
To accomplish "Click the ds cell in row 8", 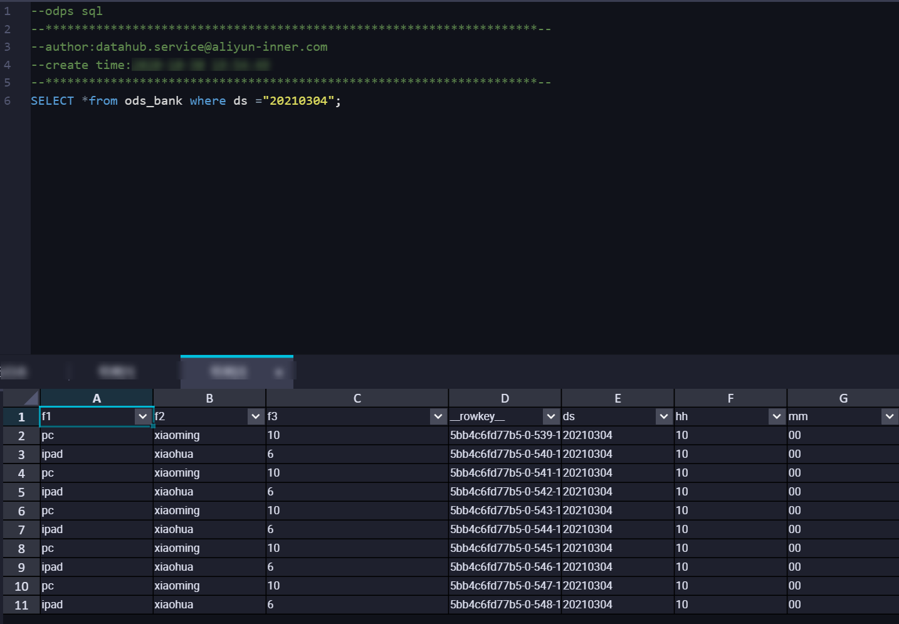I will tap(587, 548).
